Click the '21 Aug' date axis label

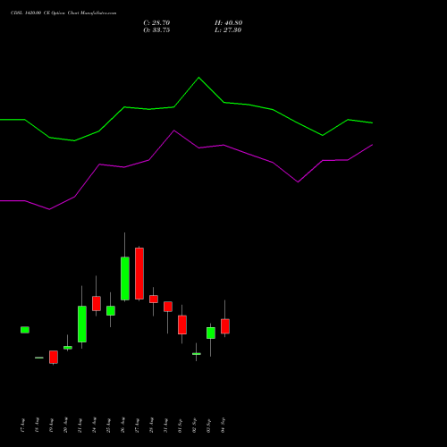coord(80,426)
